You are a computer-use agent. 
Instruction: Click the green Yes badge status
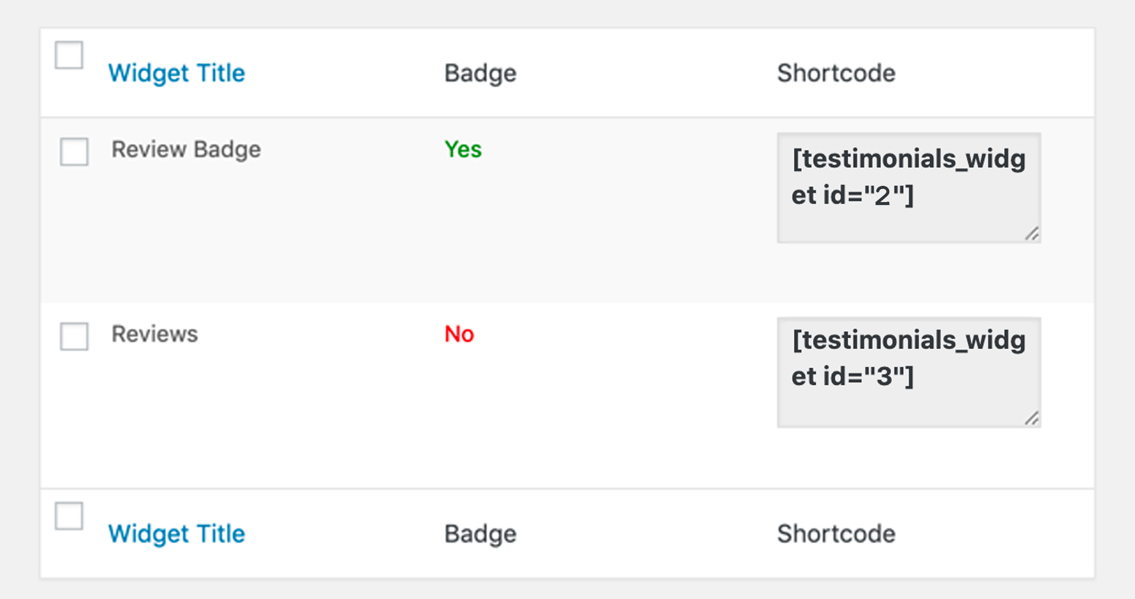(463, 149)
